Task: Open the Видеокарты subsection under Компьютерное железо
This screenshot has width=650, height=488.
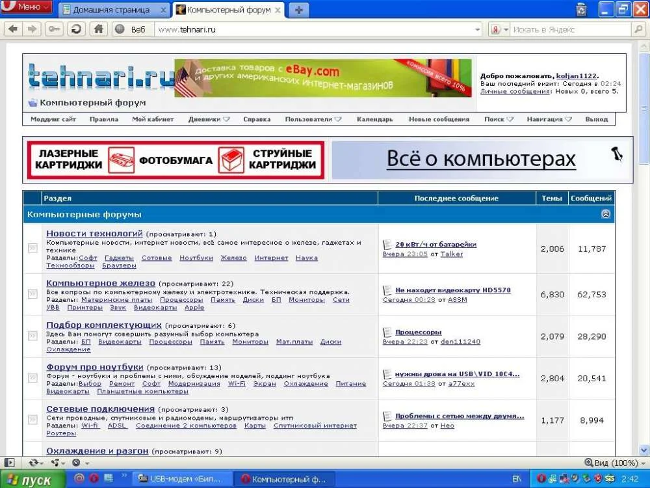Action: point(155,308)
